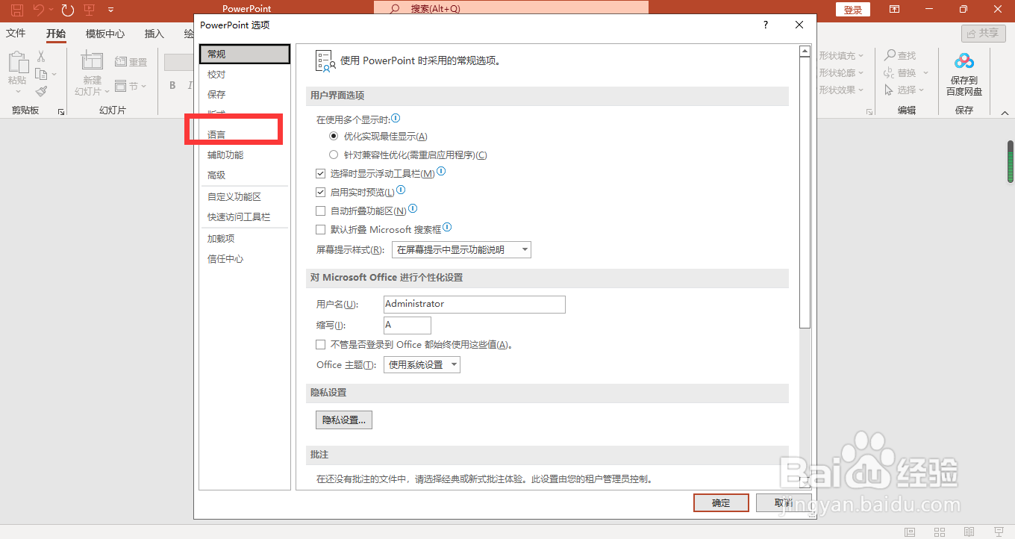Select the Advanced (高级) category
This screenshot has height=539, width=1015.
(245, 175)
